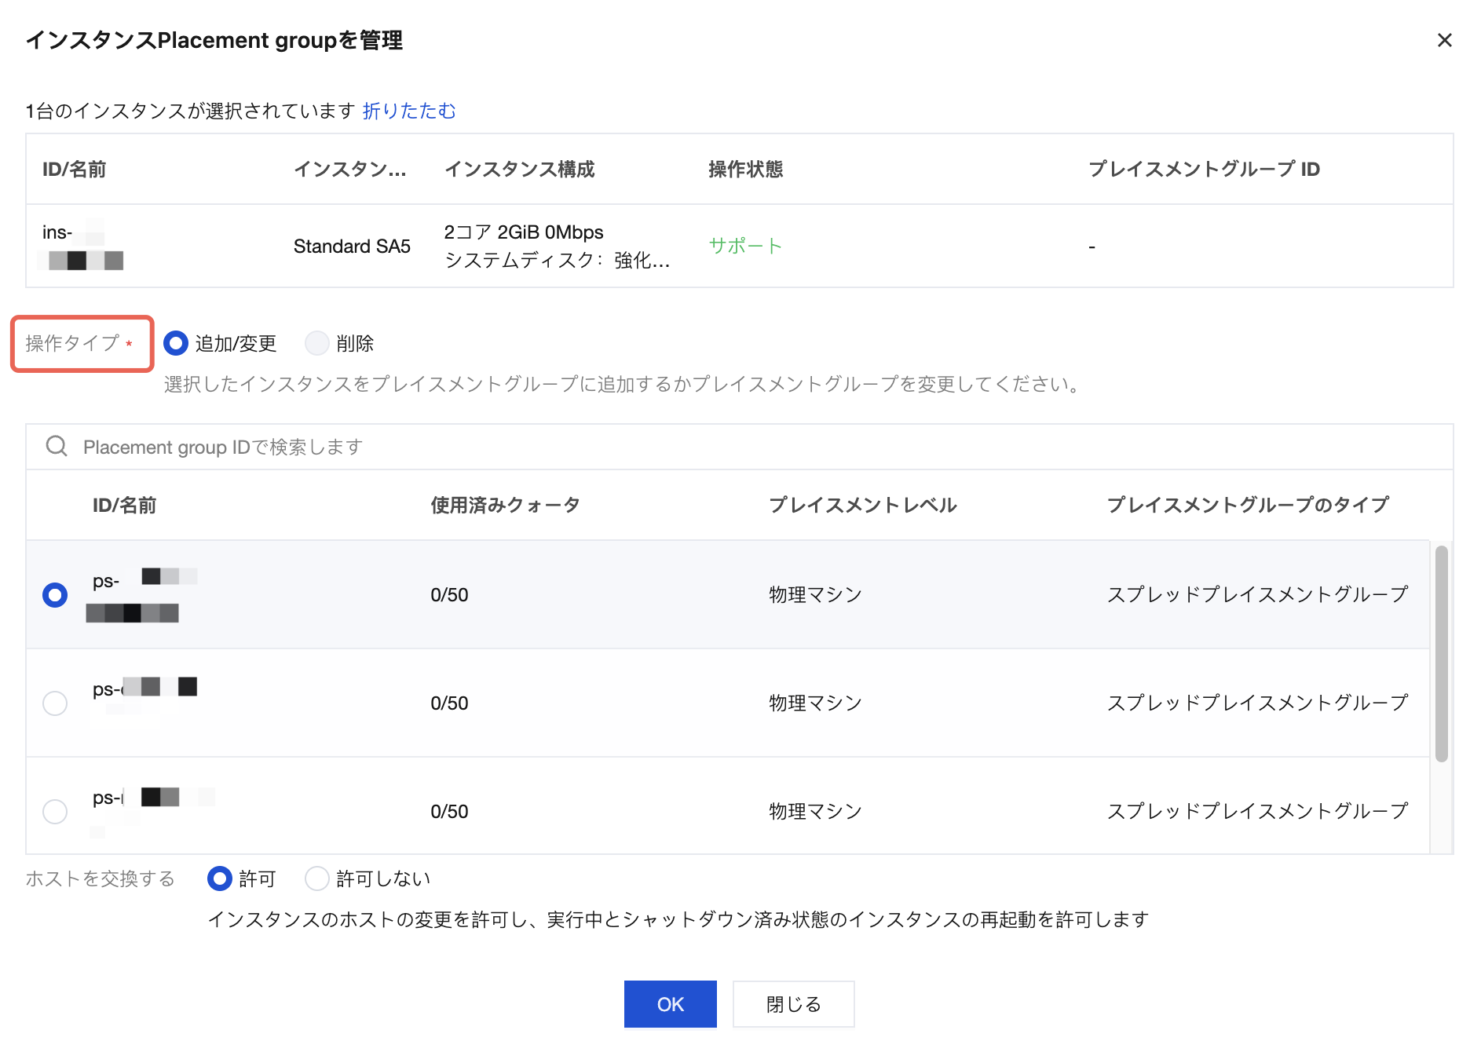Click the 使用済みクォータ column header
The height and width of the screenshot is (1041, 1481).
tap(505, 505)
